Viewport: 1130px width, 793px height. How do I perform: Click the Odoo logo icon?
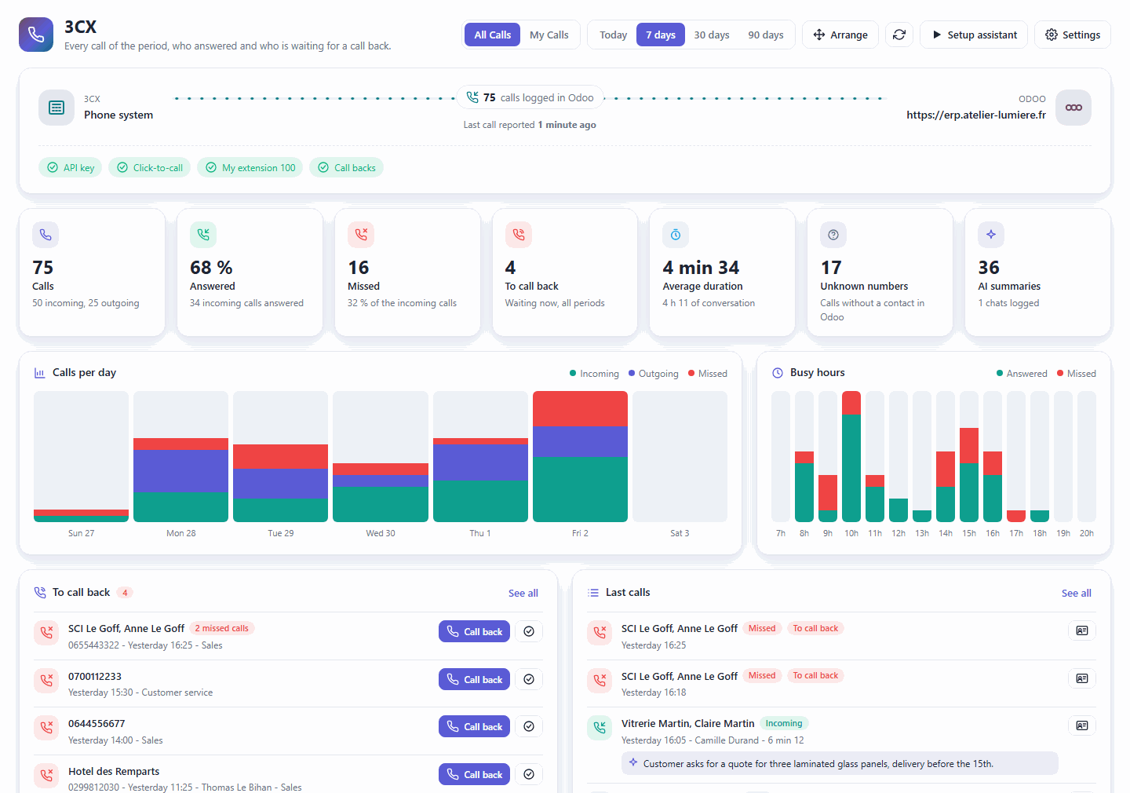pos(1073,108)
